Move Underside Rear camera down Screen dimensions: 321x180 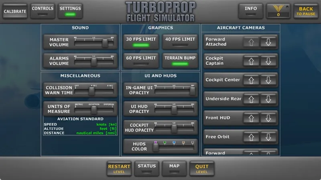pos(268,99)
